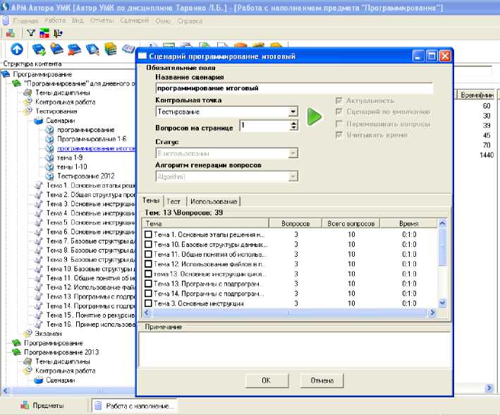Click the add book icon with green plus
Screen dimensions: 500x415
click(39, 49)
